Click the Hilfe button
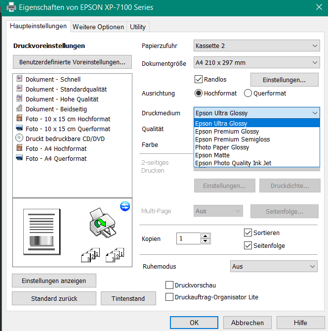 click(300, 323)
